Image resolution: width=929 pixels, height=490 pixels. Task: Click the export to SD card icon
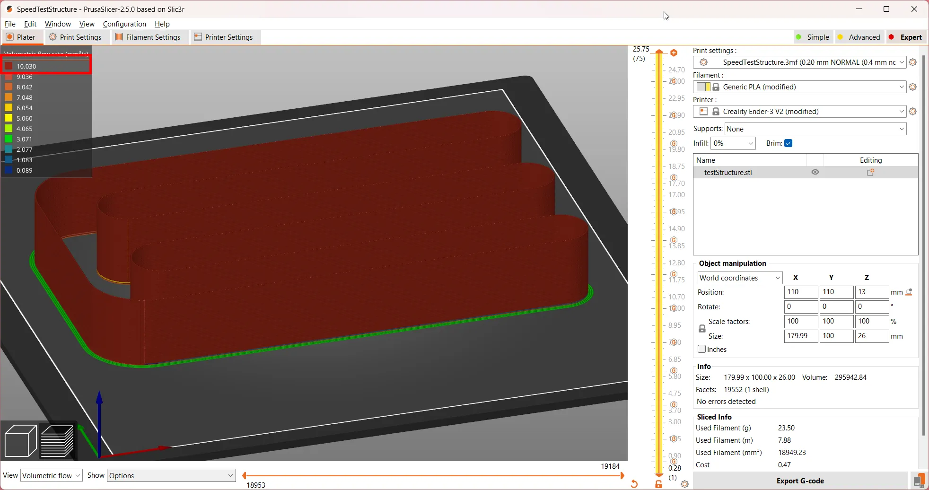pyautogui.click(x=919, y=481)
